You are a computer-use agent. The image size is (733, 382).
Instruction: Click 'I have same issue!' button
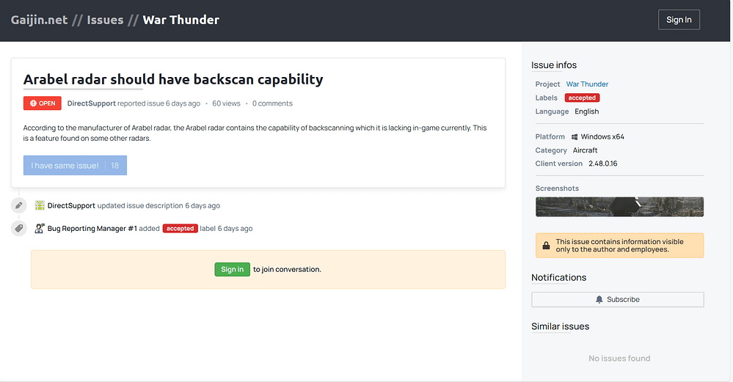75,165
